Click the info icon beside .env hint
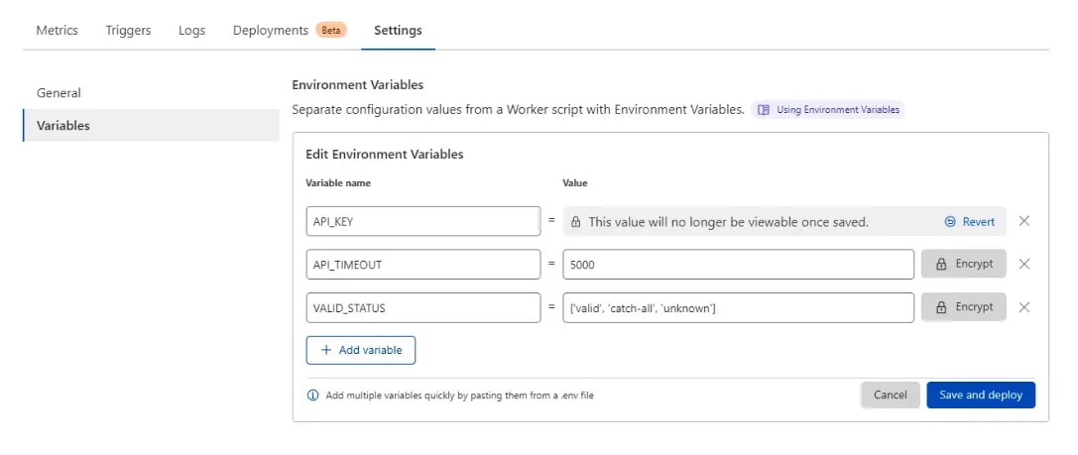The height and width of the screenshot is (455, 1078). point(312,396)
